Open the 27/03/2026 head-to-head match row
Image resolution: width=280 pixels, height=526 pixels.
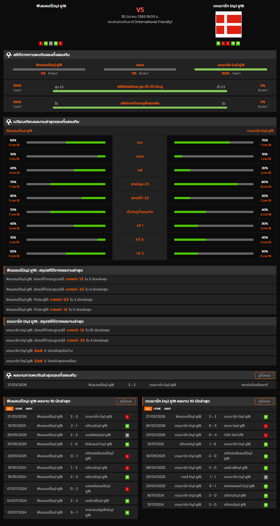pos(140,385)
